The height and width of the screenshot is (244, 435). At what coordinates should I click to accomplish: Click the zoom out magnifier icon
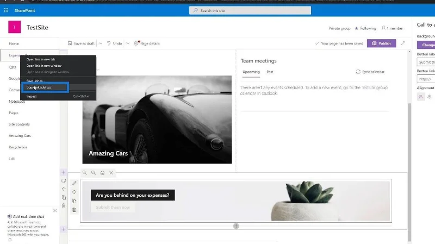pyautogui.click(x=94, y=173)
